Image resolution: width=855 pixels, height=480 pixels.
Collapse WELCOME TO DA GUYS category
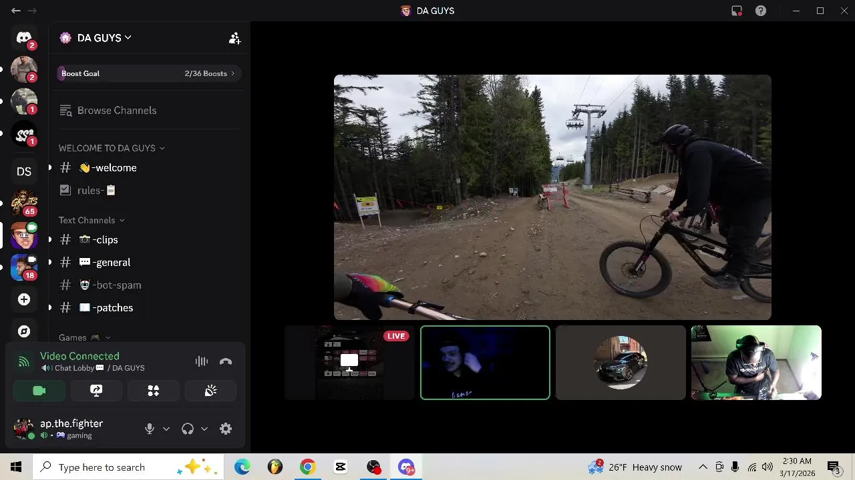pos(112,148)
